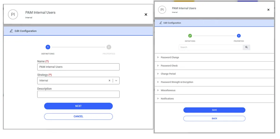Click the search magnifier button in Properties
Screen dimensions: 280x139
(247, 47)
